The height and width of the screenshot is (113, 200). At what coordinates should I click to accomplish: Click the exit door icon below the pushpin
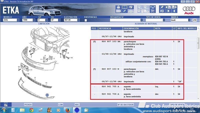162,11
